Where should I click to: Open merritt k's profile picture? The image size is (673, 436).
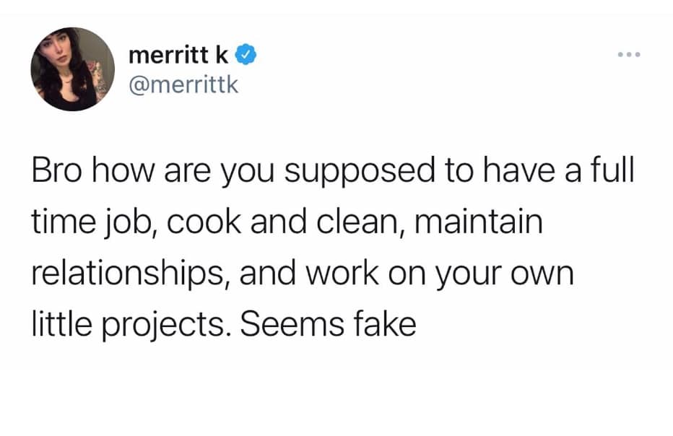72,69
